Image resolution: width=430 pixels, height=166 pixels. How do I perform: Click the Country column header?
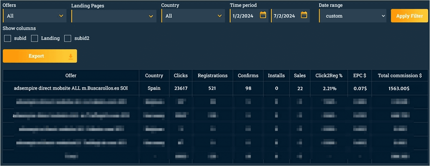pyautogui.click(x=154, y=76)
